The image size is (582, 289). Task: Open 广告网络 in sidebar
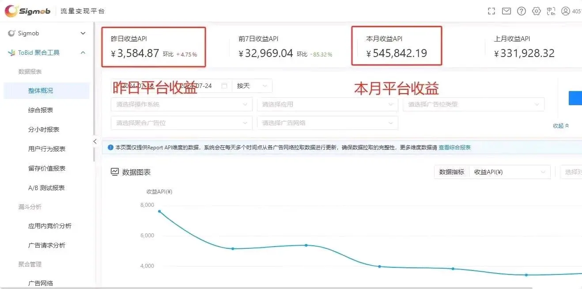pos(41,283)
